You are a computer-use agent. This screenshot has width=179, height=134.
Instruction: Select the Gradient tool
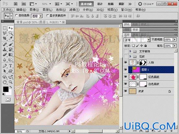[x=11, y=55]
